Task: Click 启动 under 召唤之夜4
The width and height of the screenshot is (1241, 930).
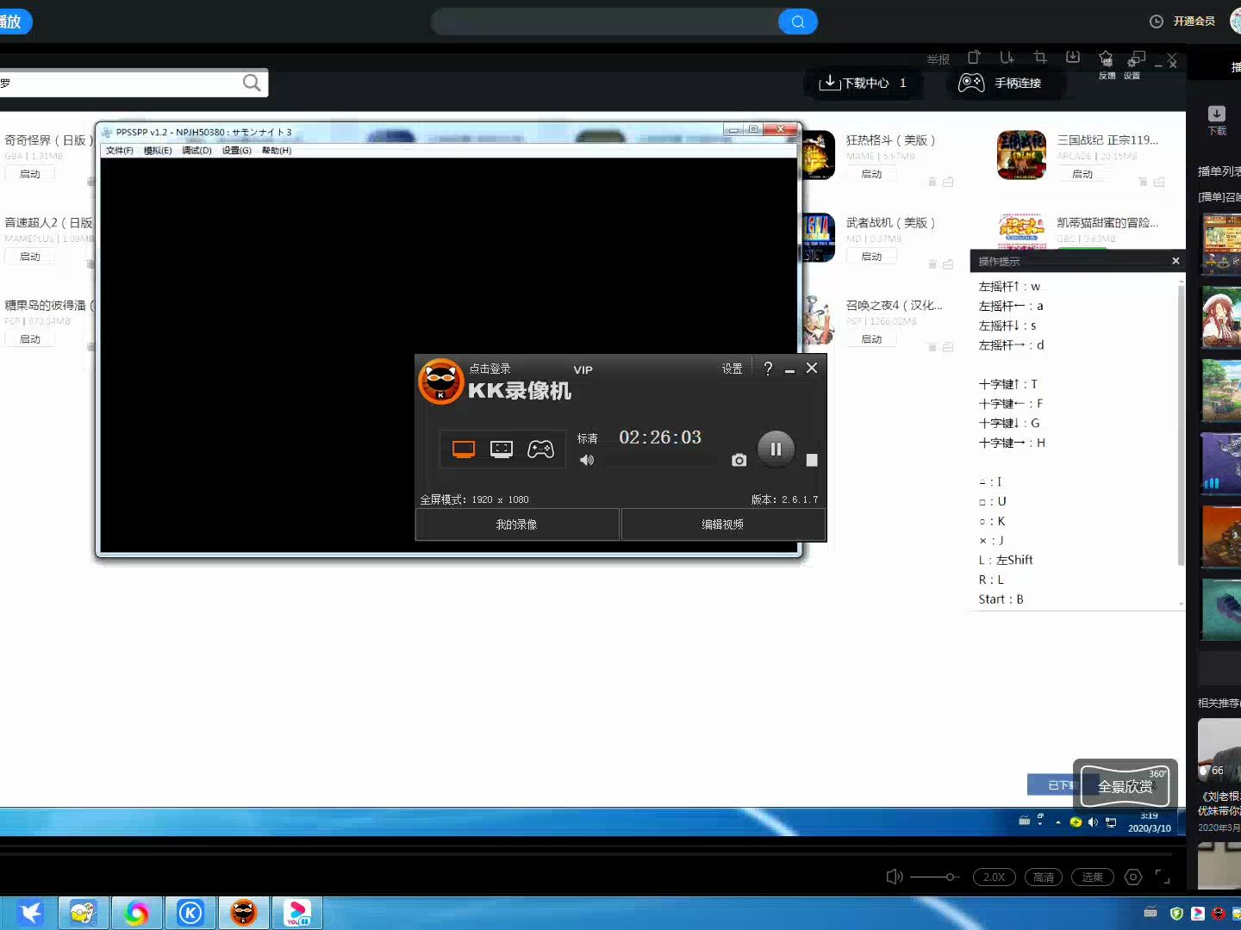Action: coord(871,339)
